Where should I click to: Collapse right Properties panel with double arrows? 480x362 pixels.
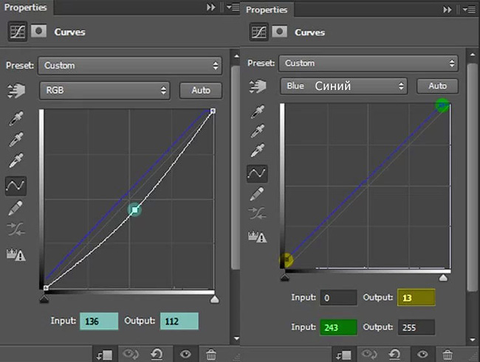[x=448, y=10]
